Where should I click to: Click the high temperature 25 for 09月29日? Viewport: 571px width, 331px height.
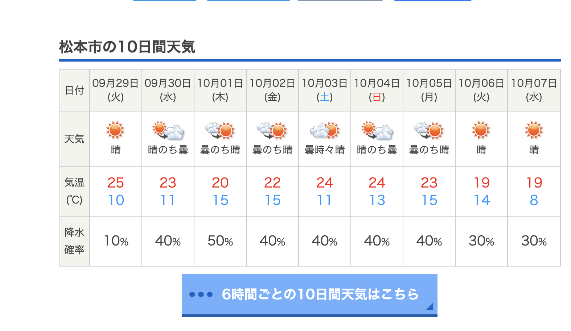point(116,183)
